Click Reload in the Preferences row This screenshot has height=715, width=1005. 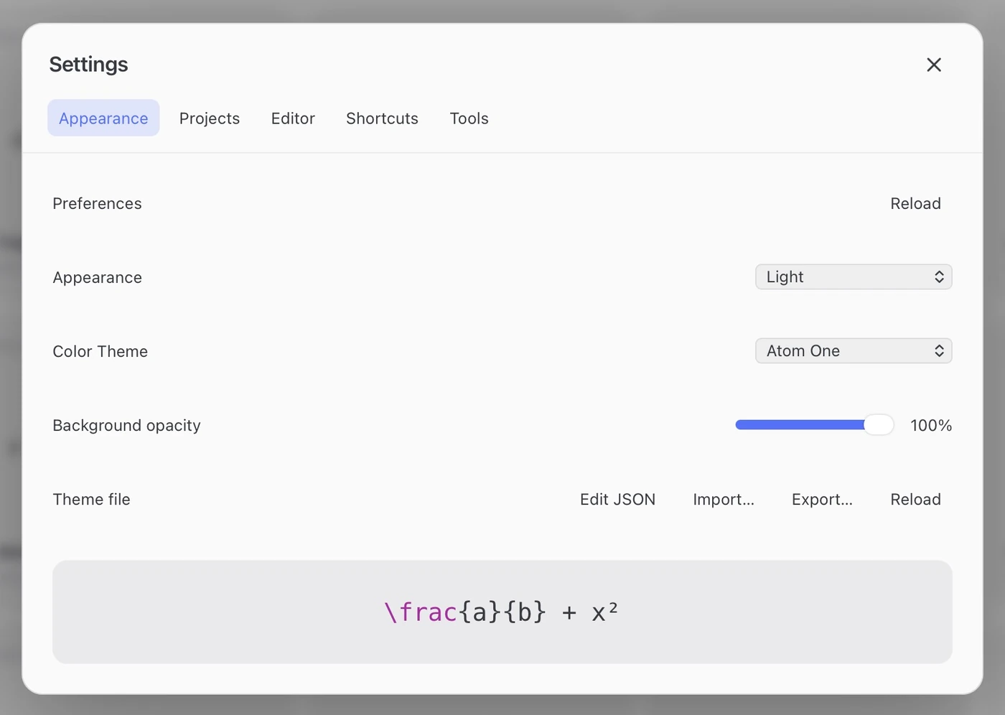(x=915, y=203)
